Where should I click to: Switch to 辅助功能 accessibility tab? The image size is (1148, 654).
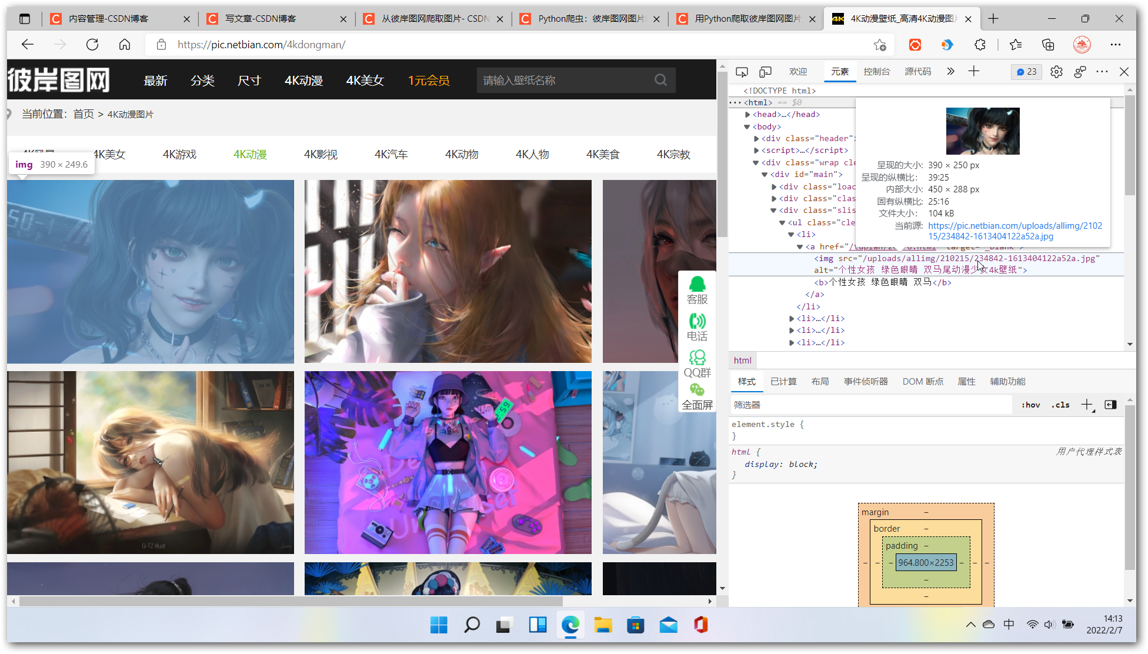click(x=1007, y=382)
